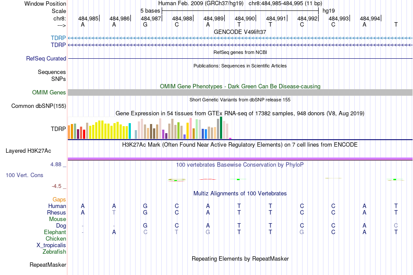Click the RepeatMasker track label

click(x=48, y=265)
